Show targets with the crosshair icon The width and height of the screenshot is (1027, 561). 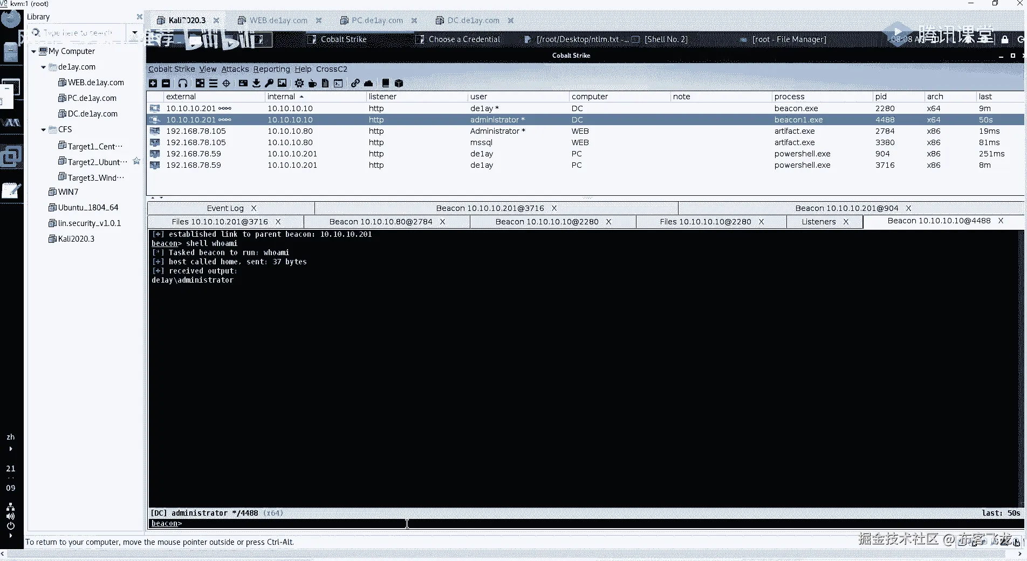click(x=227, y=83)
